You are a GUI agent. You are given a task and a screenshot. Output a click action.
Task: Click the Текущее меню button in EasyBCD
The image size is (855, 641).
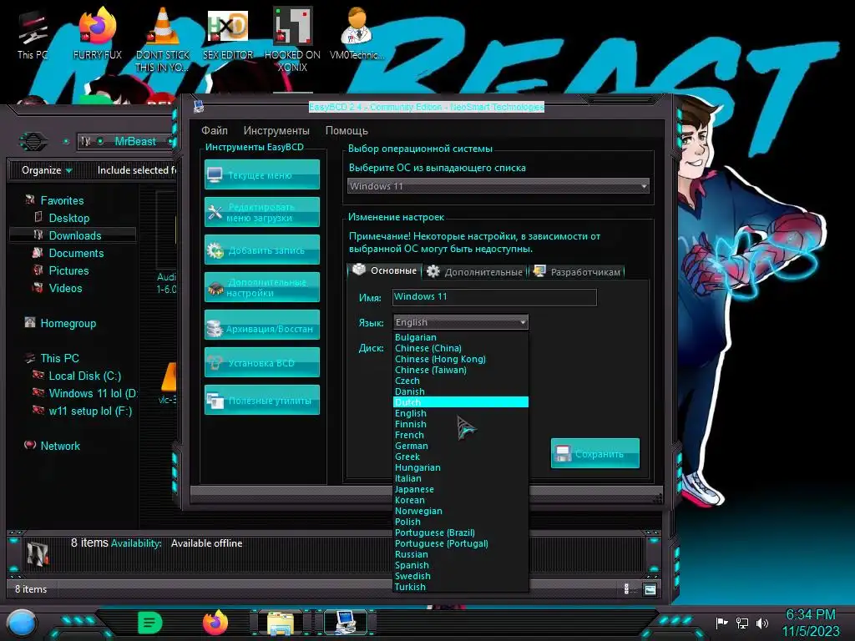pyautogui.click(x=261, y=174)
